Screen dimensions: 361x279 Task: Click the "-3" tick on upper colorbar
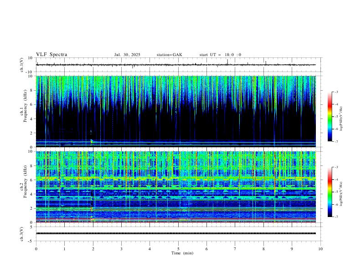click(x=336, y=92)
